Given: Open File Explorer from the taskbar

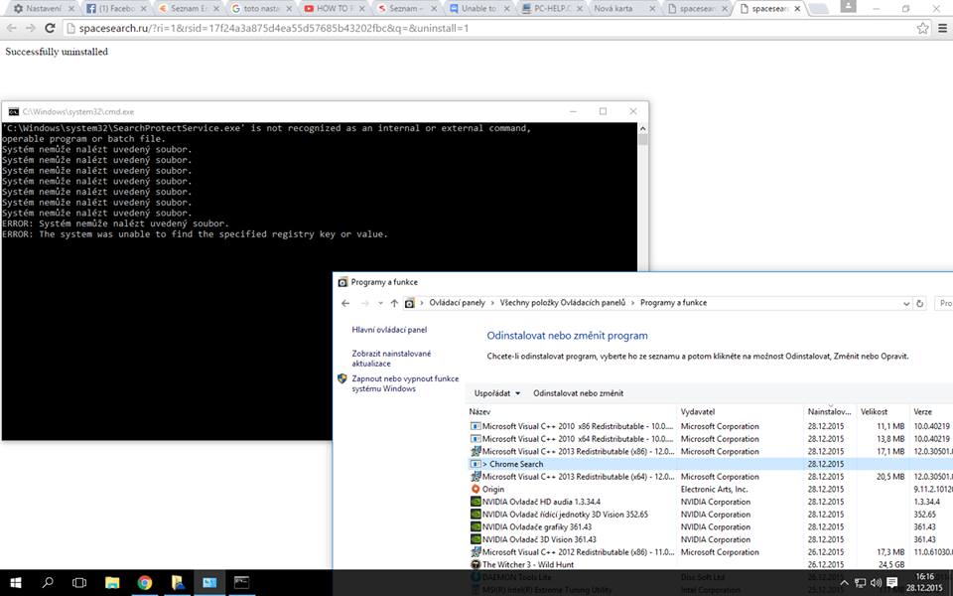Looking at the screenshot, I should pyautogui.click(x=112, y=583).
